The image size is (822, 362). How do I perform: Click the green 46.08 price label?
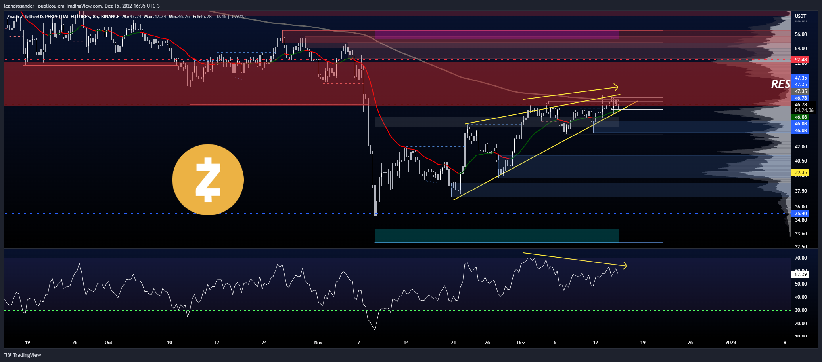click(801, 117)
